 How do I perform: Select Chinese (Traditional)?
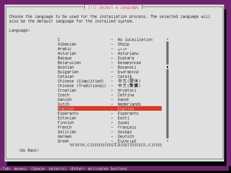point(110,86)
